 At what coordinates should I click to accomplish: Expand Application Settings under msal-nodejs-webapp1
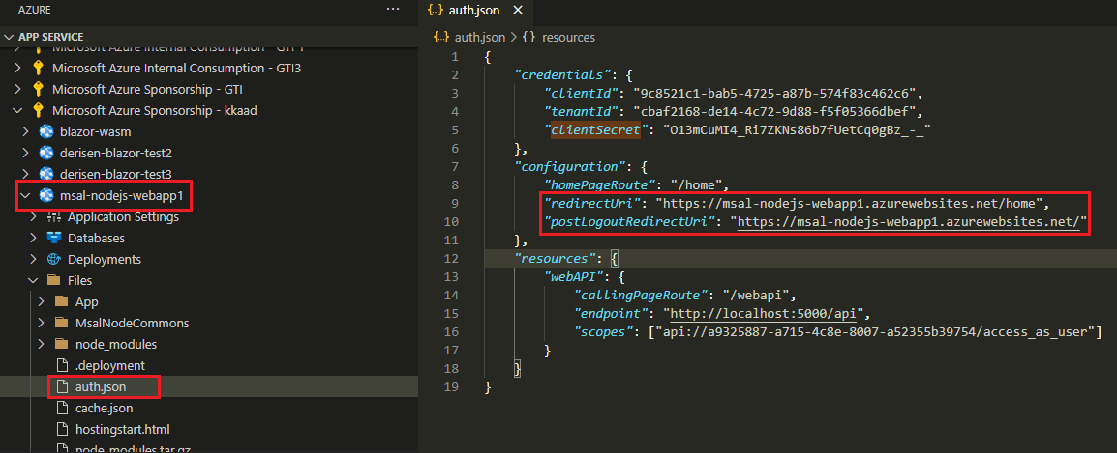click(34, 217)
